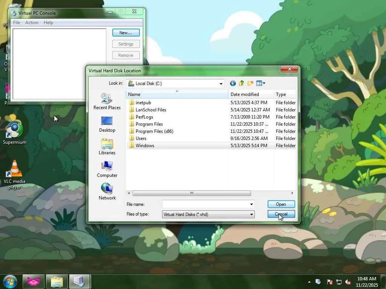Select the Windows folder icon
Viewport: 386px width, 289px height.
(132, 145)
